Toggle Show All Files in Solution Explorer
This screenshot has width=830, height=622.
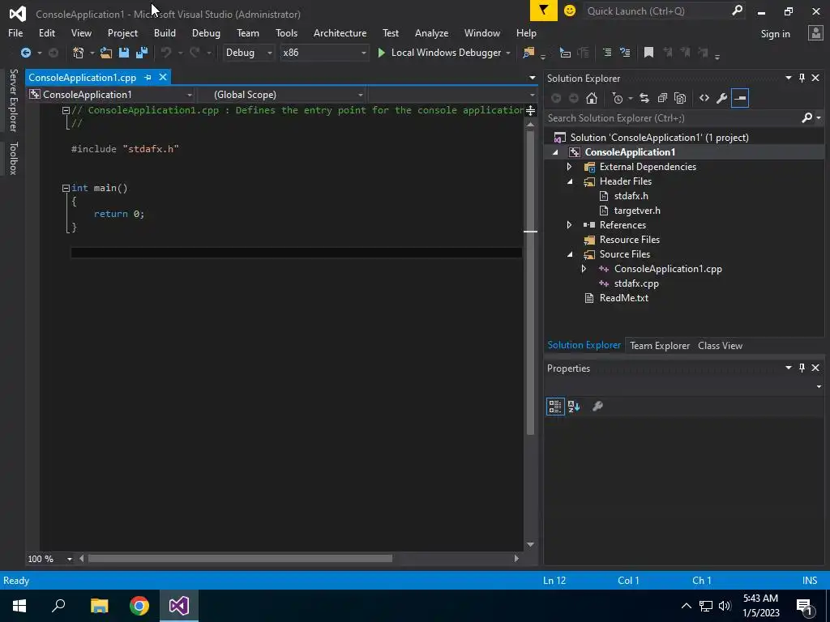coord(680,98)
